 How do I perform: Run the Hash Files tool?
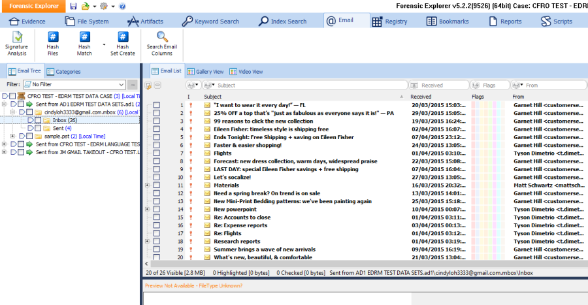coord(53,38)
